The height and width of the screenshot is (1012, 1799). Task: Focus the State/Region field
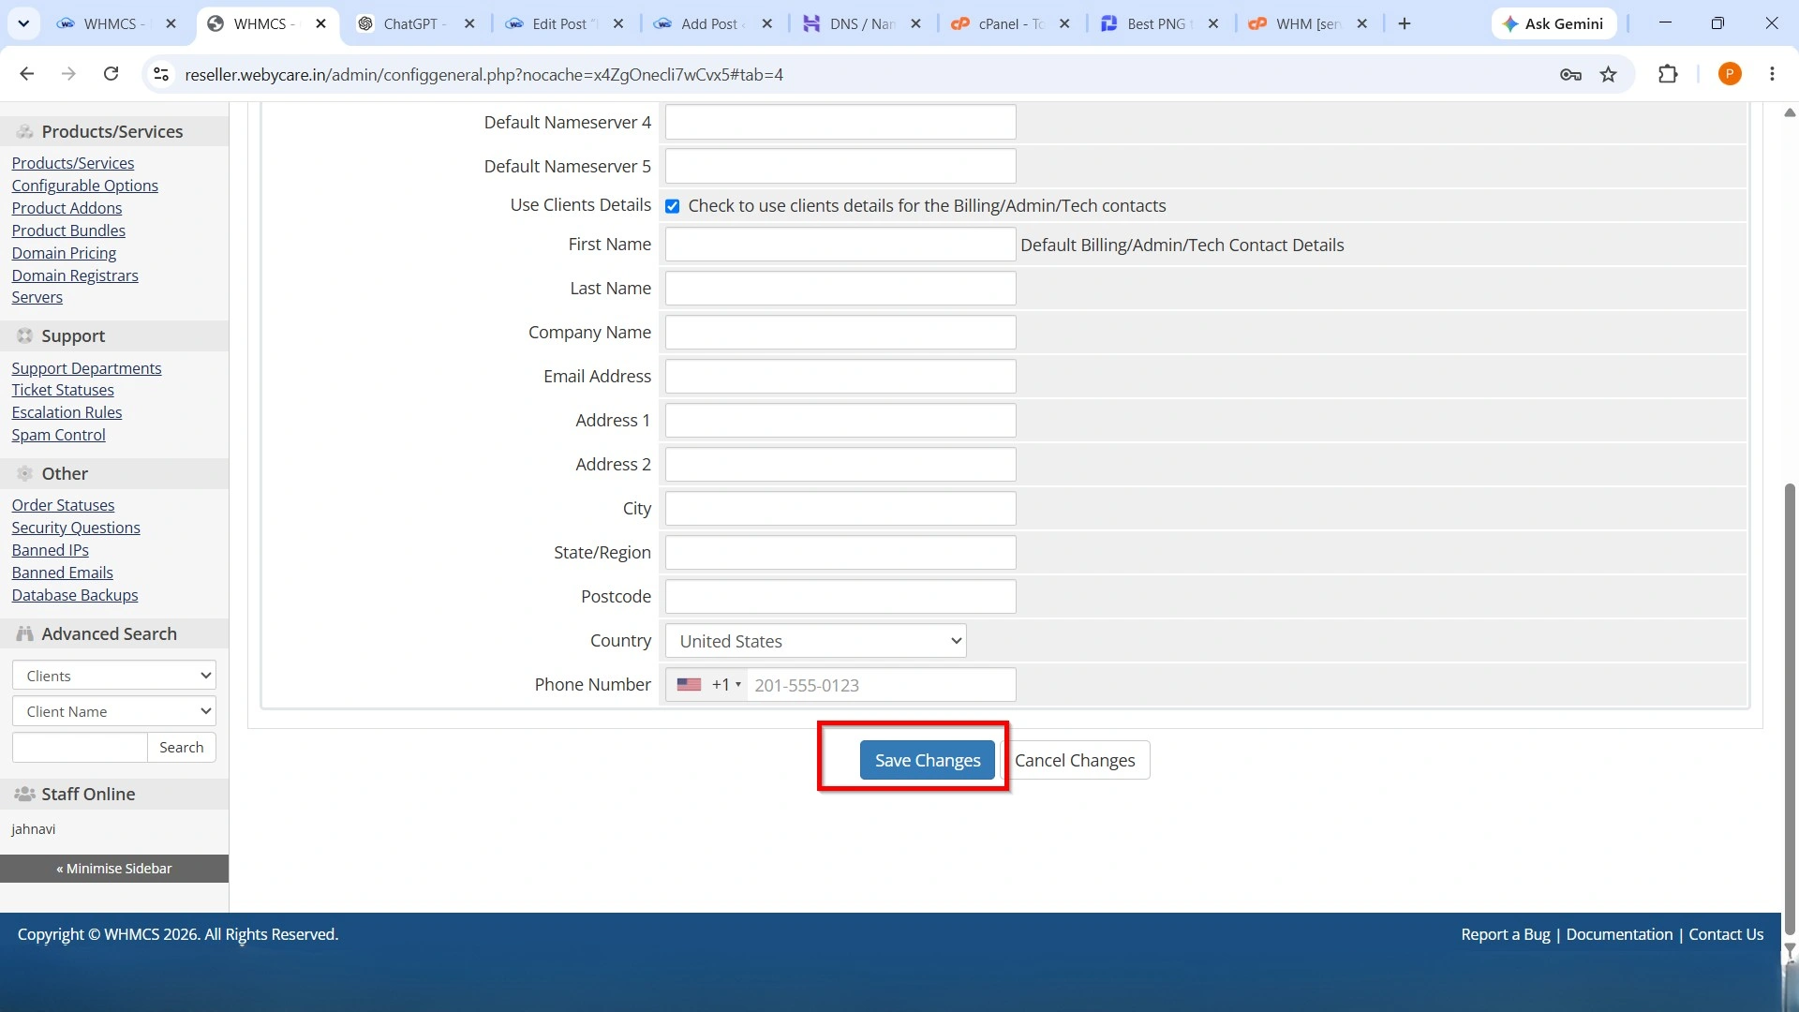[x=840, y=553]
